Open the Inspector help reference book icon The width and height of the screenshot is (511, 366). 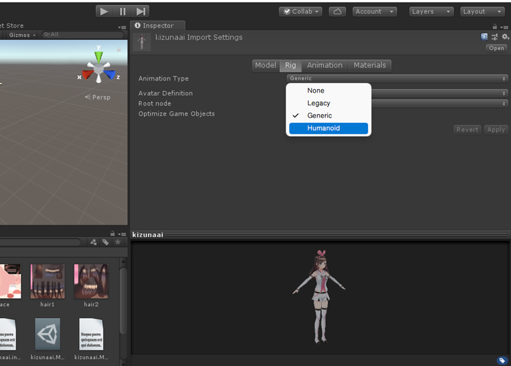[484, 37]
